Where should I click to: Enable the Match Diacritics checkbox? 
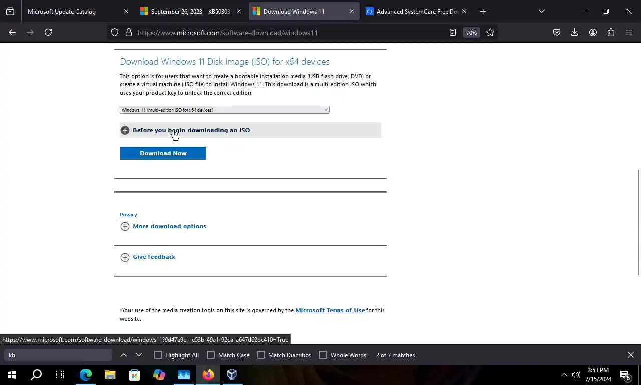pyautogui.click(x=261, y=355)
